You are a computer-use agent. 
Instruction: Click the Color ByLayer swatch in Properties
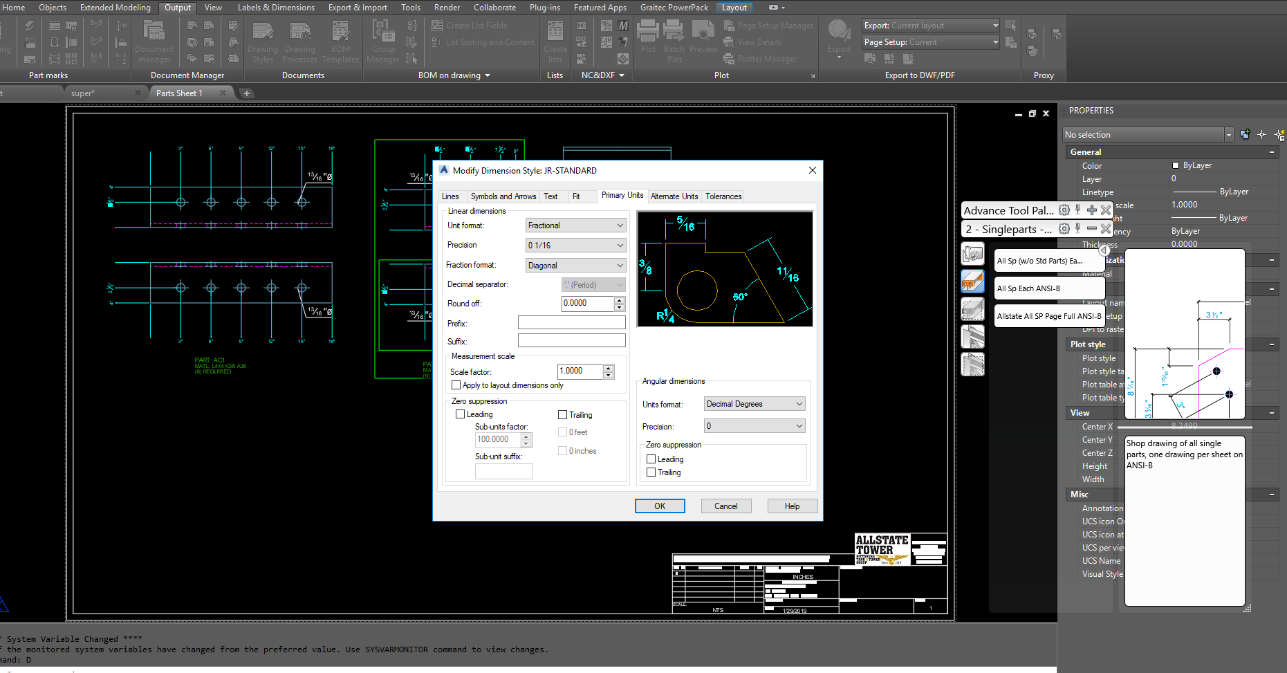(x=1176, y=165)
